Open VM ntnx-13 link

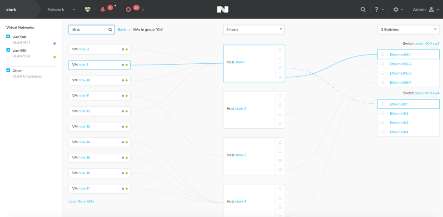click(x=84, y=126)
